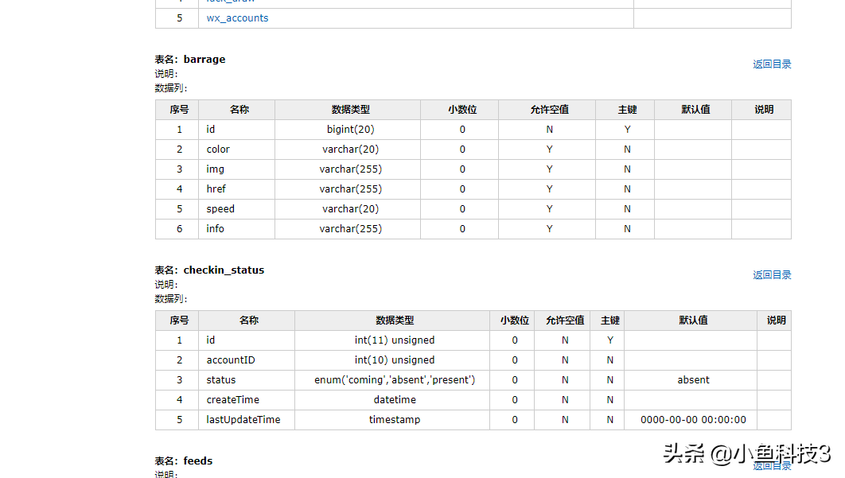The image size is (845, 478).
Task: Click 主键 header in checkin_status table
Action: pyautogui.click(x=607, y=320)
